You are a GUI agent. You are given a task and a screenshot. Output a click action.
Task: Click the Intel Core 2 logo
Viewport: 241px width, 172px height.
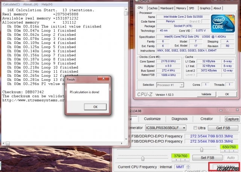[x=223, y=23]
